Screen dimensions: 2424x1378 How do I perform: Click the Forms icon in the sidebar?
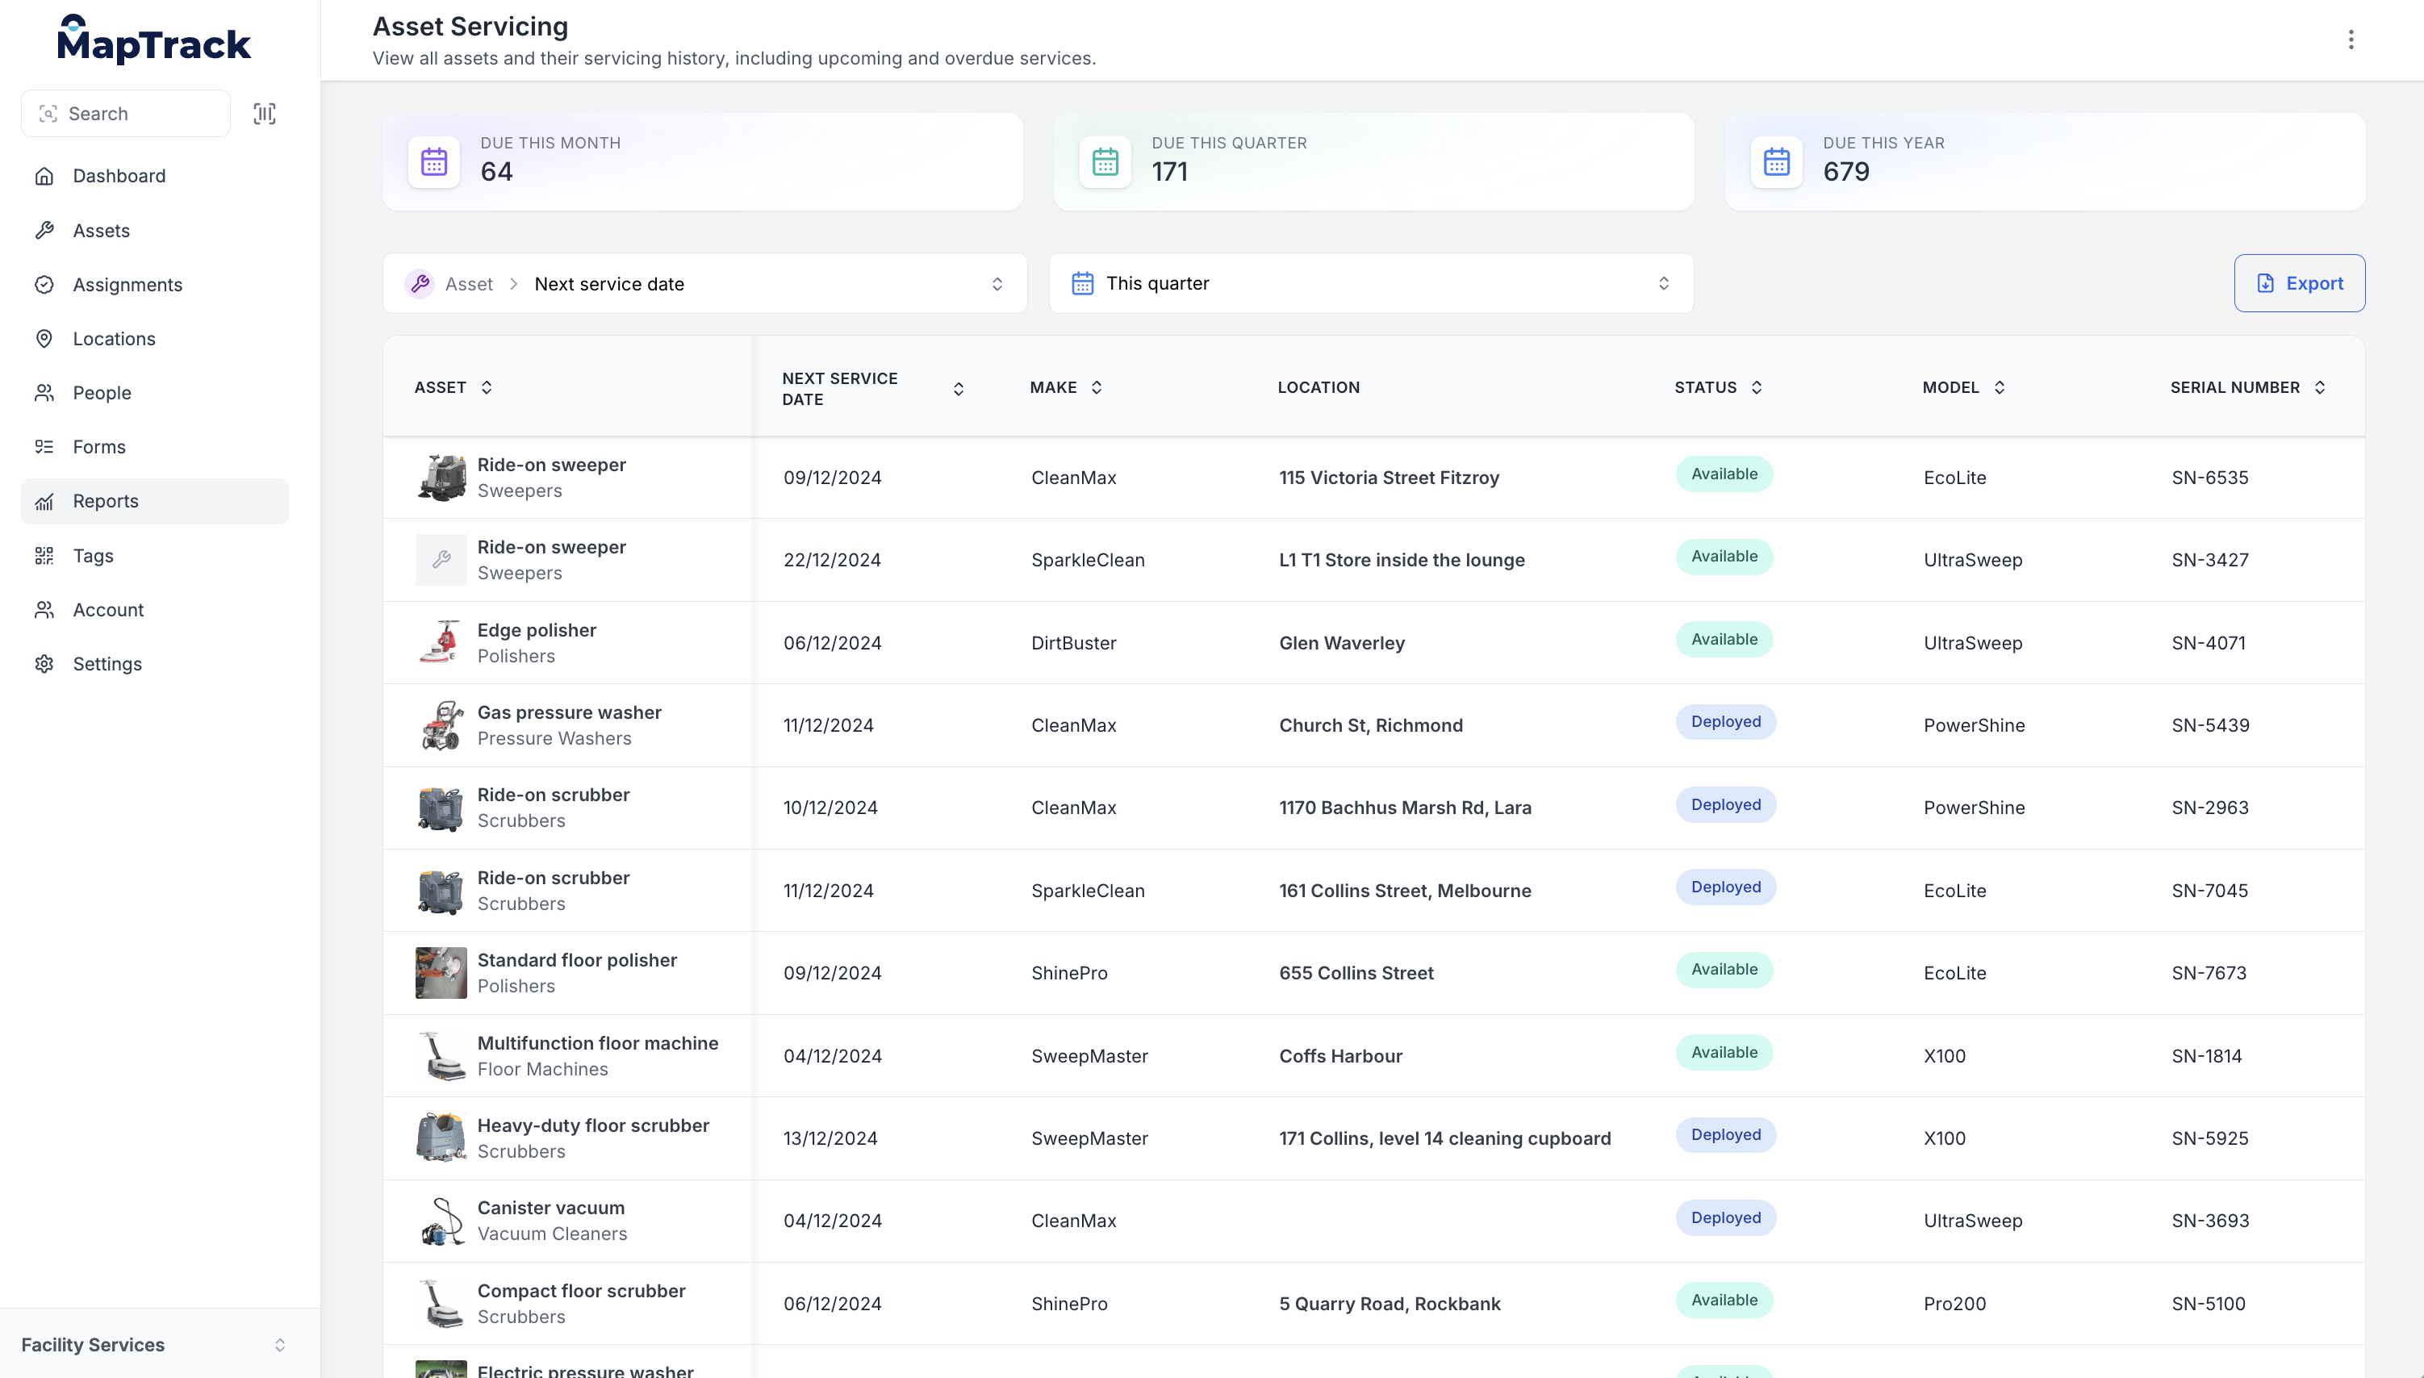[x=44, y=446]
